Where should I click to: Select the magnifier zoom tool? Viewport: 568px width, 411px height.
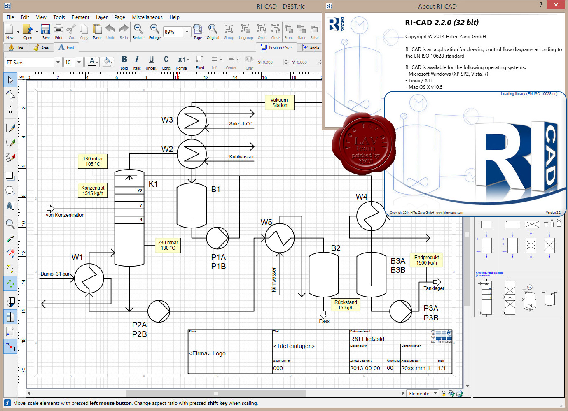click(x=10, y=224)
